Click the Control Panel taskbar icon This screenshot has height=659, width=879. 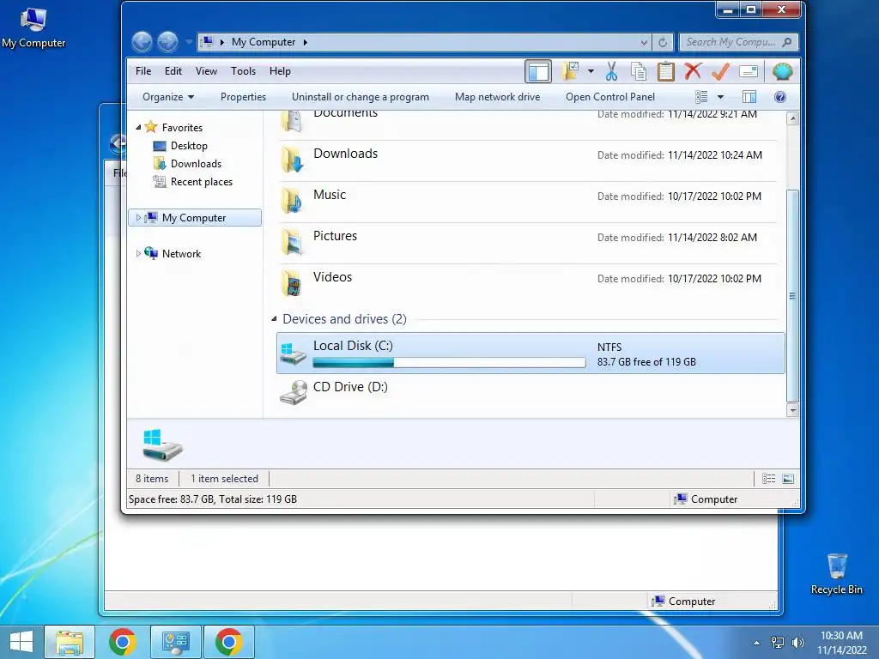click(175, 642)
